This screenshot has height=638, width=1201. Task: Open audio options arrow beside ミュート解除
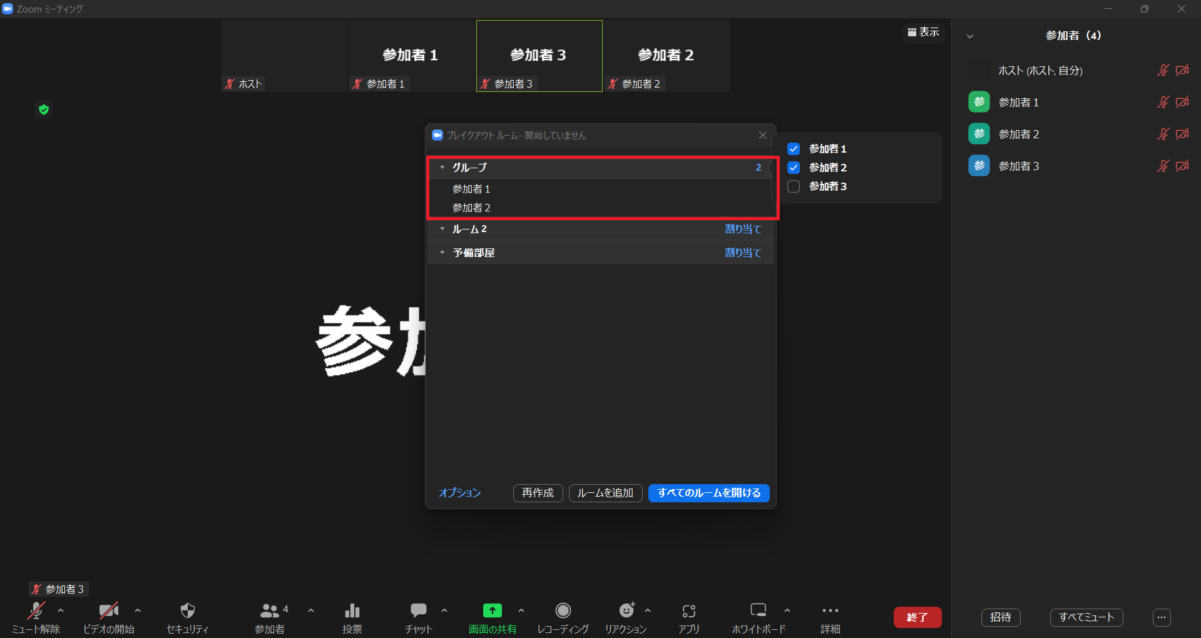pos(61,610)
